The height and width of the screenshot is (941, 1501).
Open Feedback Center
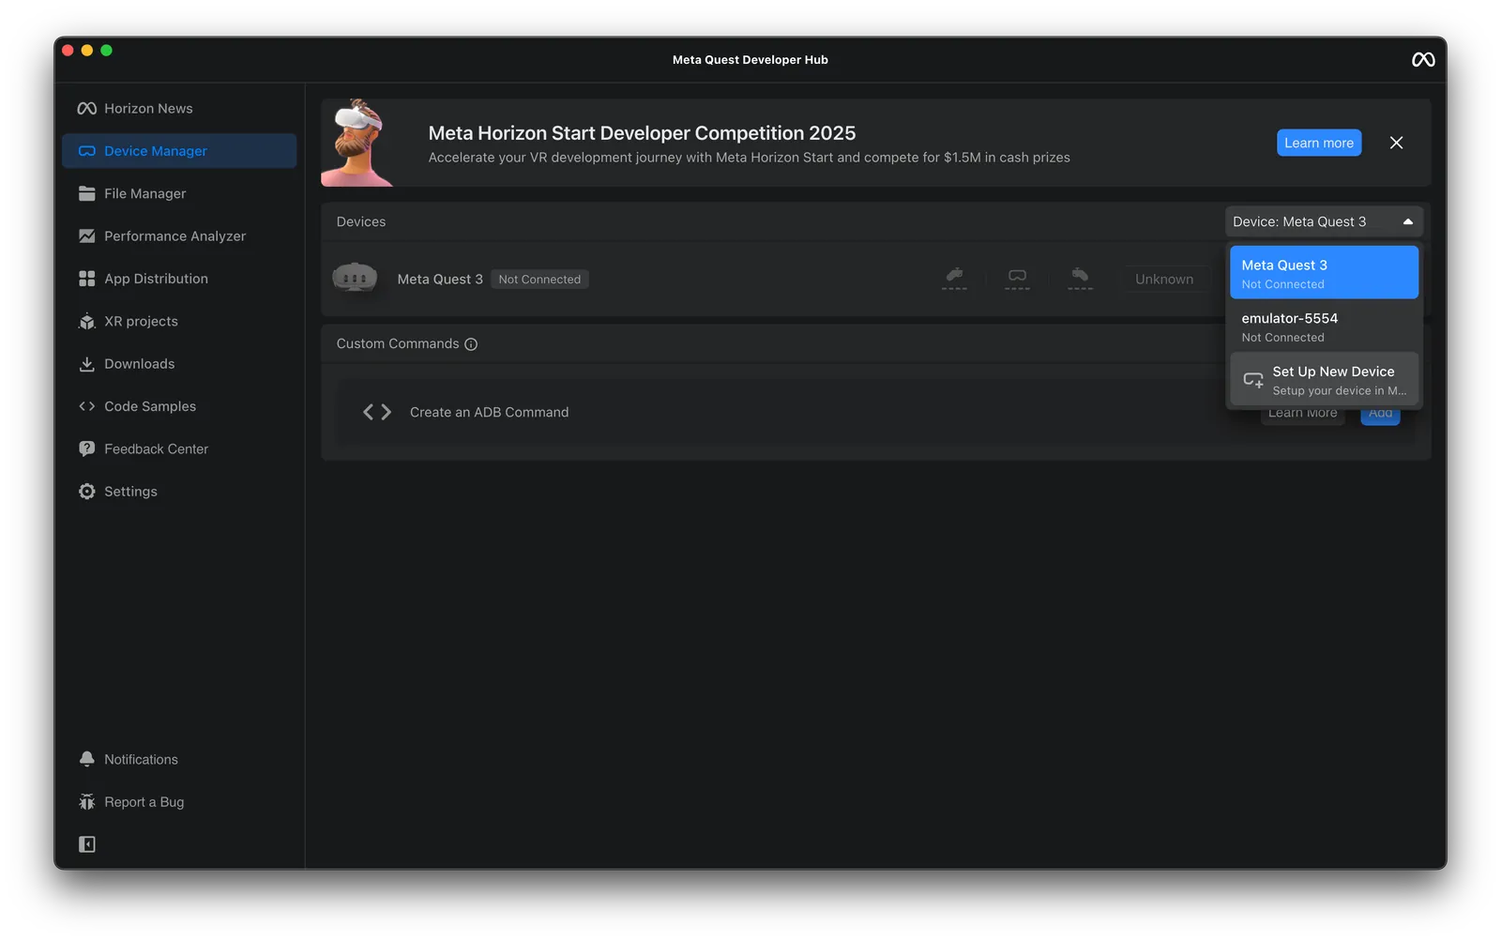click(x=179, y=448)
